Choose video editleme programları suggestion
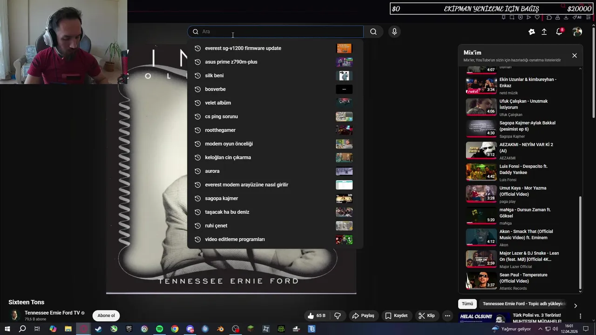 tap(275, 239)
